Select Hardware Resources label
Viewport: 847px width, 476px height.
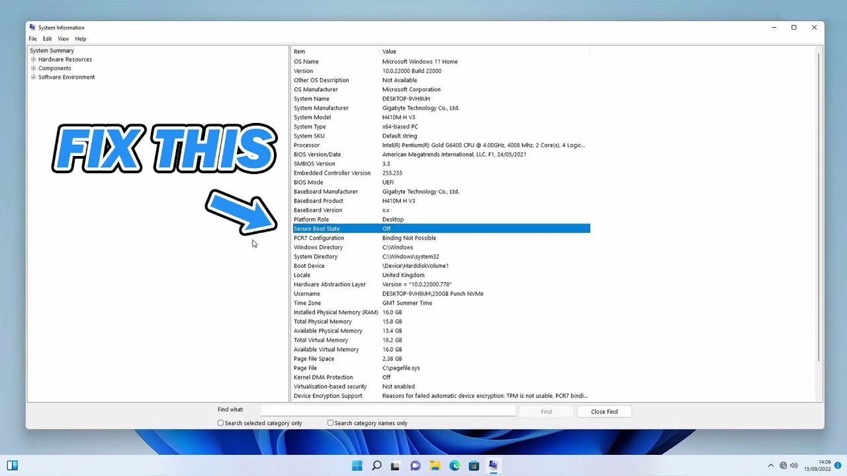[x=65, y=59]
